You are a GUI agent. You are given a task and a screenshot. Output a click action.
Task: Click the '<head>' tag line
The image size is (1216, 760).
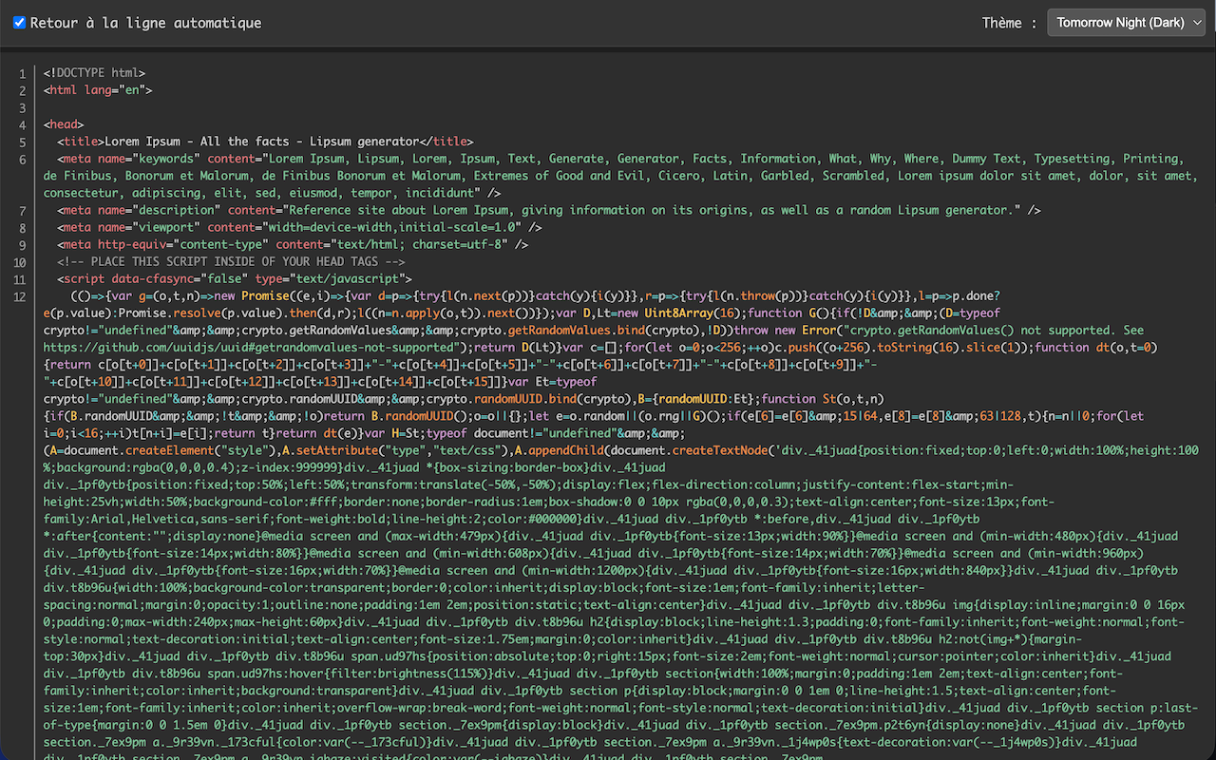click(64, 124)
